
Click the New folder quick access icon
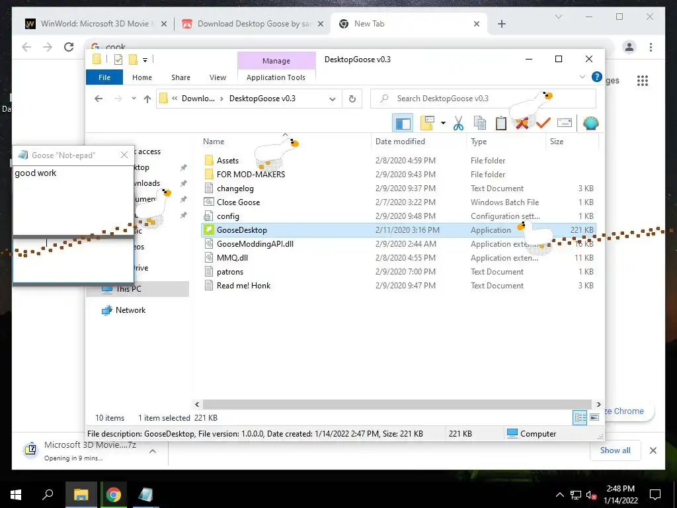[133, 60]
